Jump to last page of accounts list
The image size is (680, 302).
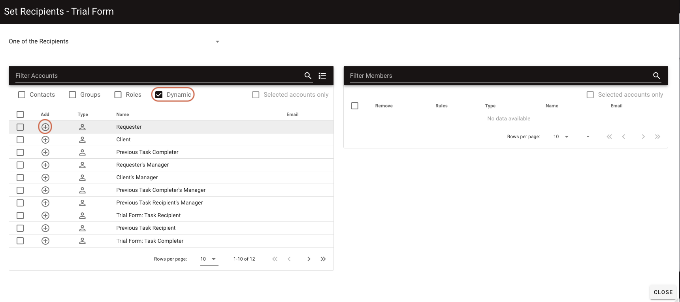pos(323,259)
